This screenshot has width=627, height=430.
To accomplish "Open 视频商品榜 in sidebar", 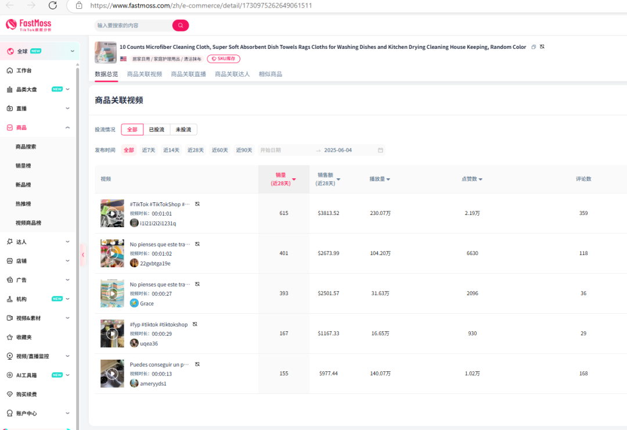I will point(28,223).
